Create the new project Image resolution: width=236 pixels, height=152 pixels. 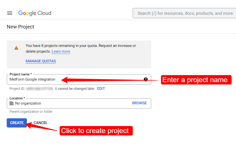coord(17,123)
